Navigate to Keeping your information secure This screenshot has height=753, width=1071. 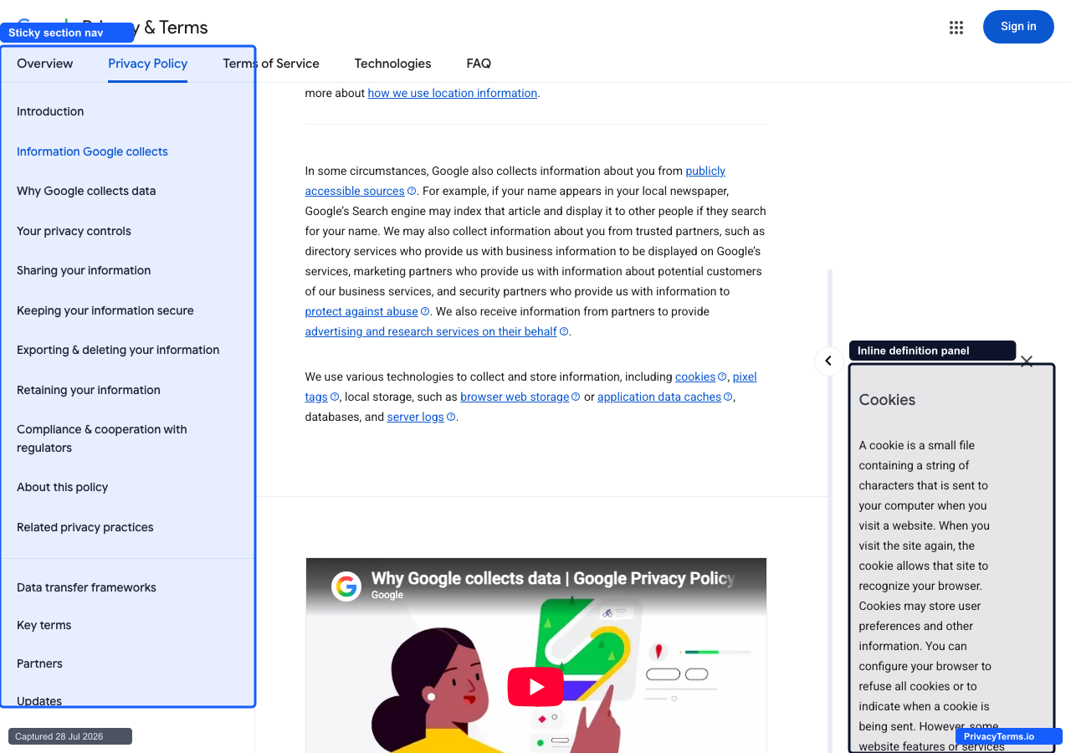coord(105,310)
